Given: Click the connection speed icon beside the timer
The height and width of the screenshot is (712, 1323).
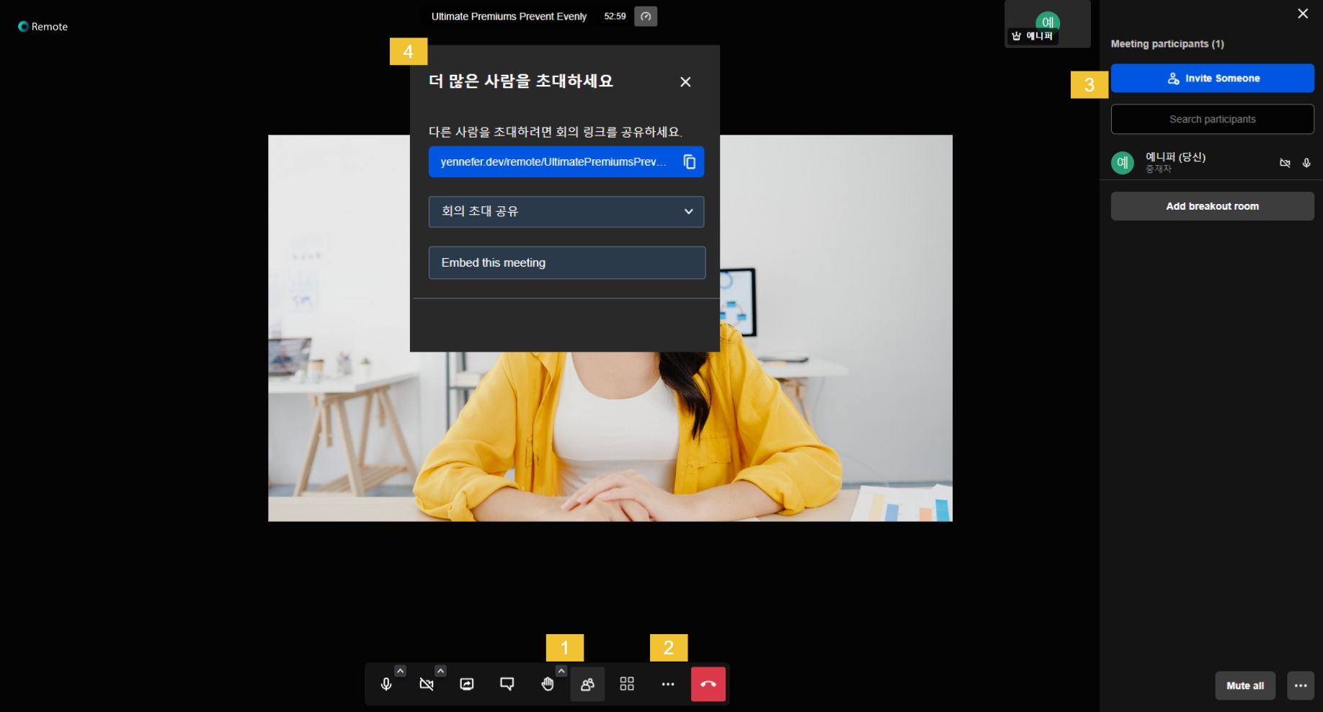Looking at the screenshot, I should tap(646, 17).
